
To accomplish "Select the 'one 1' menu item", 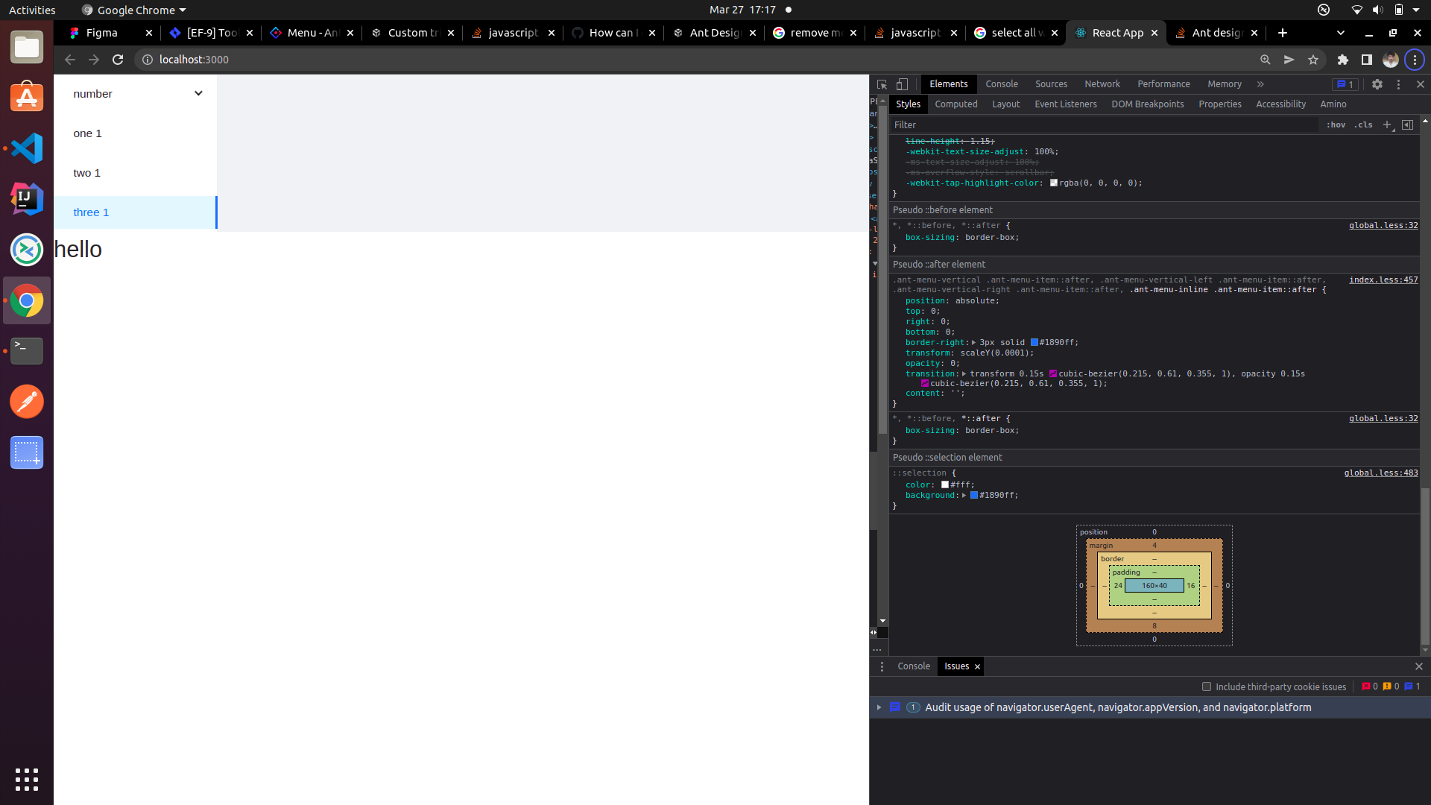I will pyautogui.click(x=135, y=133).
